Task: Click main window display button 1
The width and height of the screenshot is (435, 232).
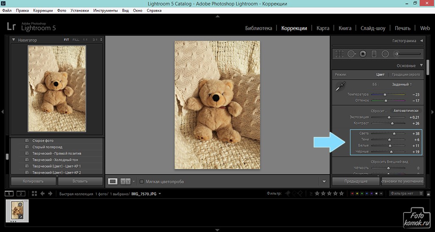Action: [x=9, y=193]
